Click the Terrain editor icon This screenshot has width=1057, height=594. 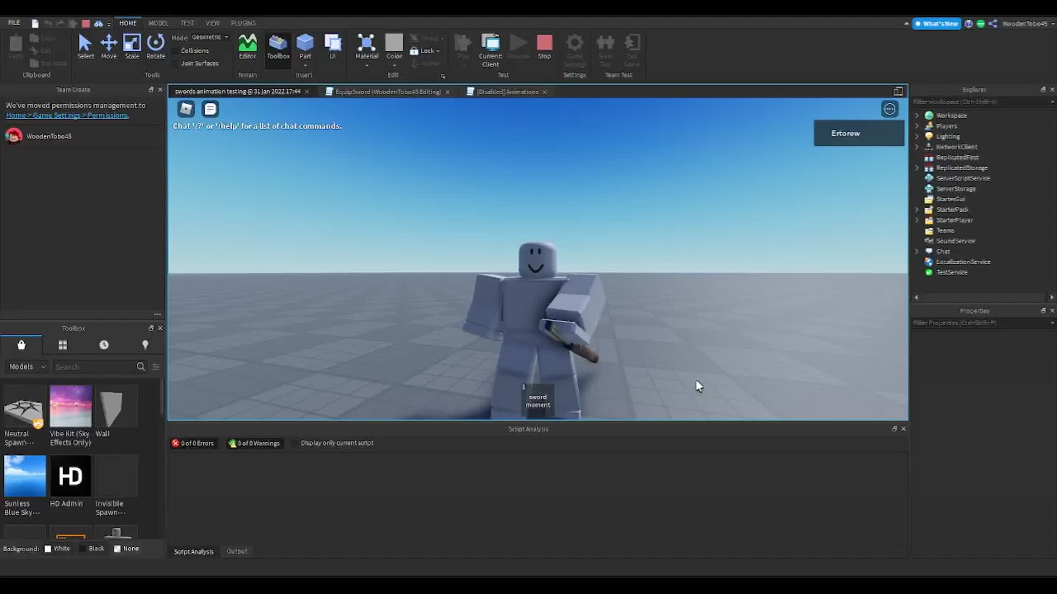pos(247,47)
